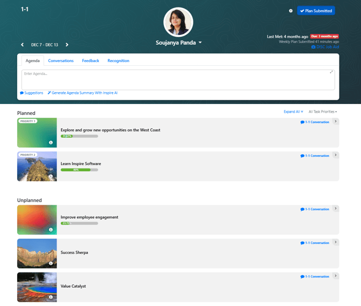Open the Recognition tab

[118, 61]
